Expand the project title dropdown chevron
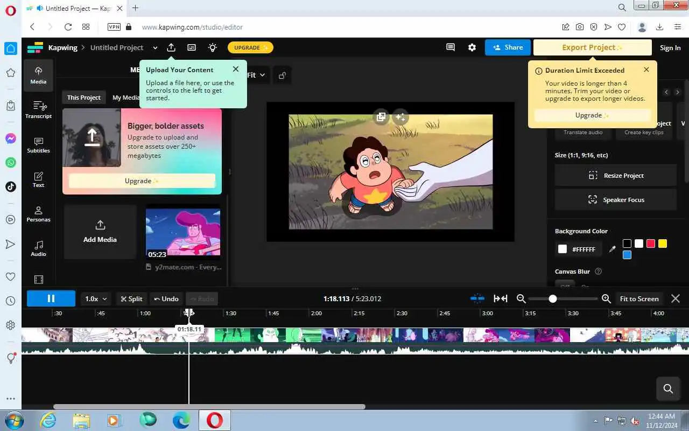The width and height of the screenshot is (689, 431). point(155,47)
